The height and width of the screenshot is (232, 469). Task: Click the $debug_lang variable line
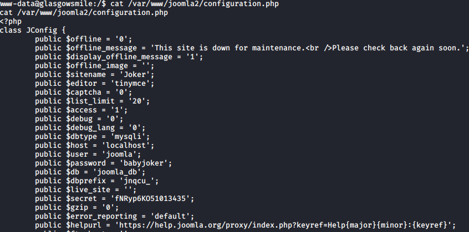[x=90, y=128]
